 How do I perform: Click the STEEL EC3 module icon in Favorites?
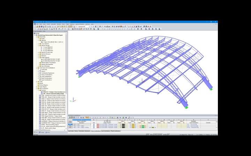42,92
